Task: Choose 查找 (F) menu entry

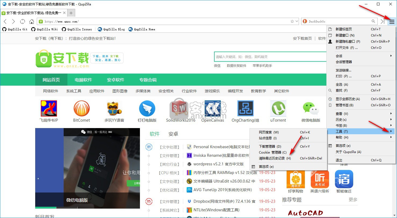Action: (x=360, y=90)
